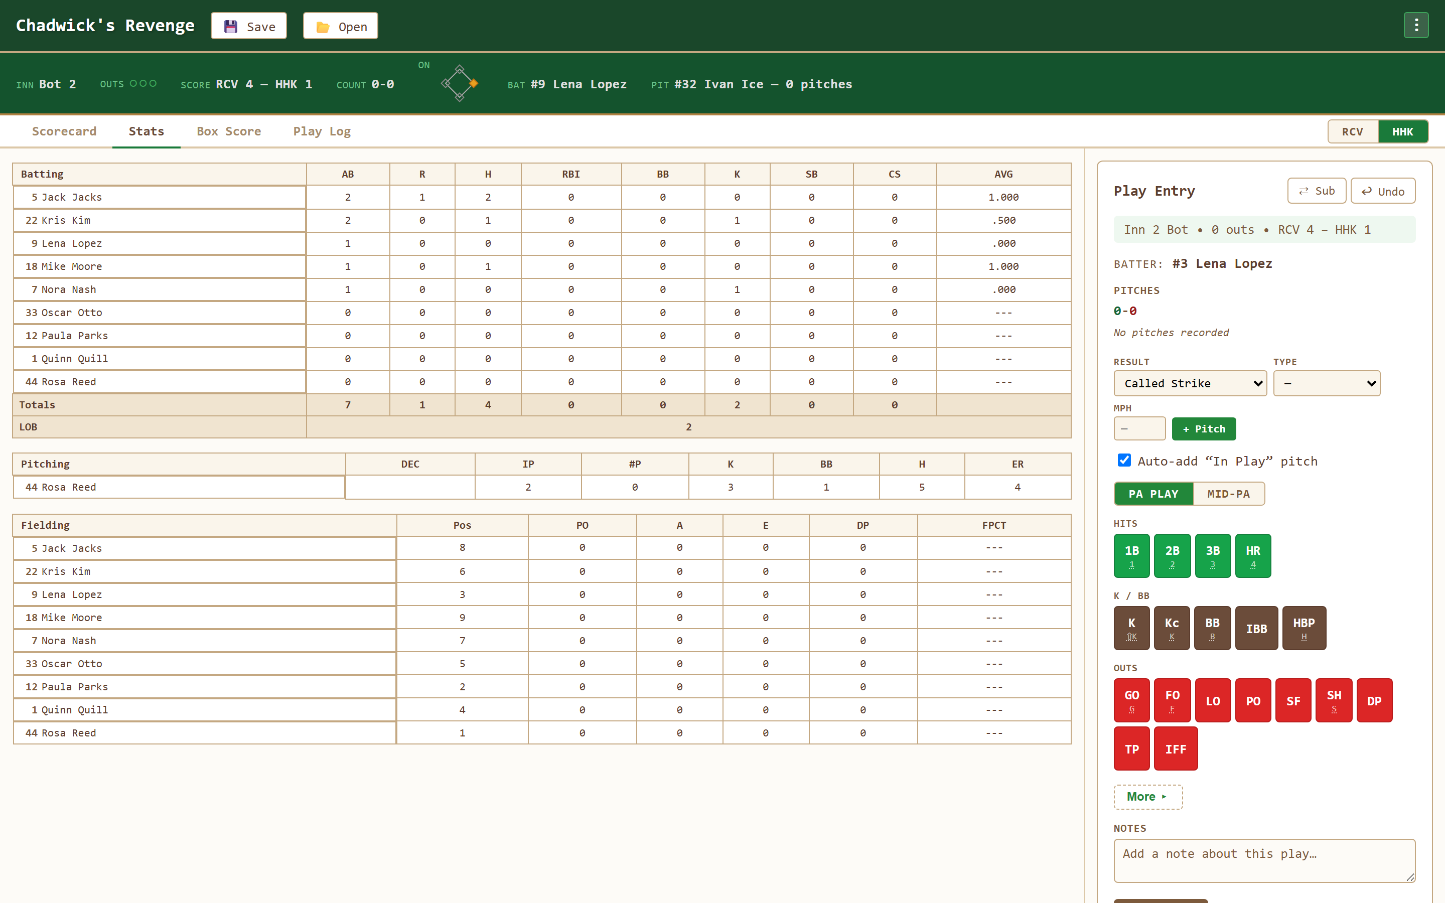Record an intentional walk IBB

click(1256, 628)
